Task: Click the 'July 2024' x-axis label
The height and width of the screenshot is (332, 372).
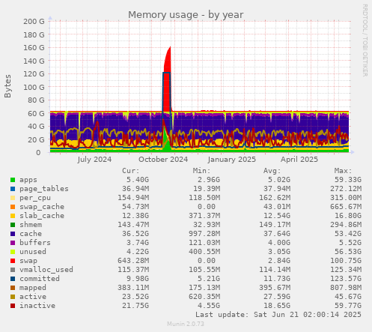Action: 94,160
